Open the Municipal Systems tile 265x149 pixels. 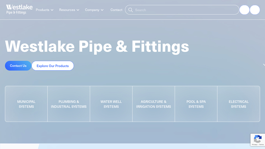click(x=26, y=104)
